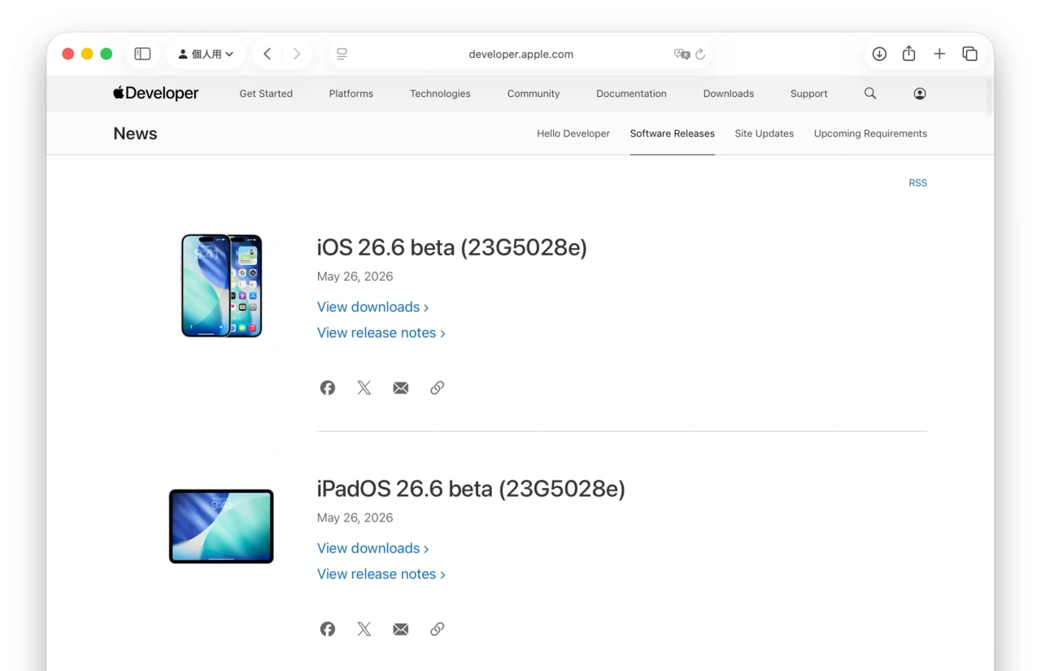Click the iPad thumbnail image

221,526
